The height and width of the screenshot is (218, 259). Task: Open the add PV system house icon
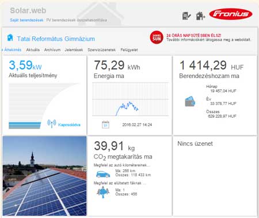pos(200,15)
